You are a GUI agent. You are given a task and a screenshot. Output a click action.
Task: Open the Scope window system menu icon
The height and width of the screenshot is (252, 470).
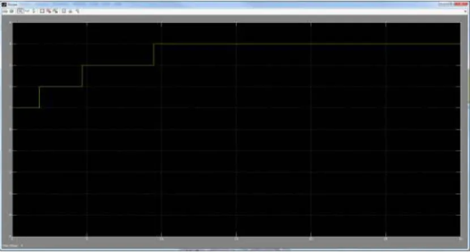click(4, 4)
